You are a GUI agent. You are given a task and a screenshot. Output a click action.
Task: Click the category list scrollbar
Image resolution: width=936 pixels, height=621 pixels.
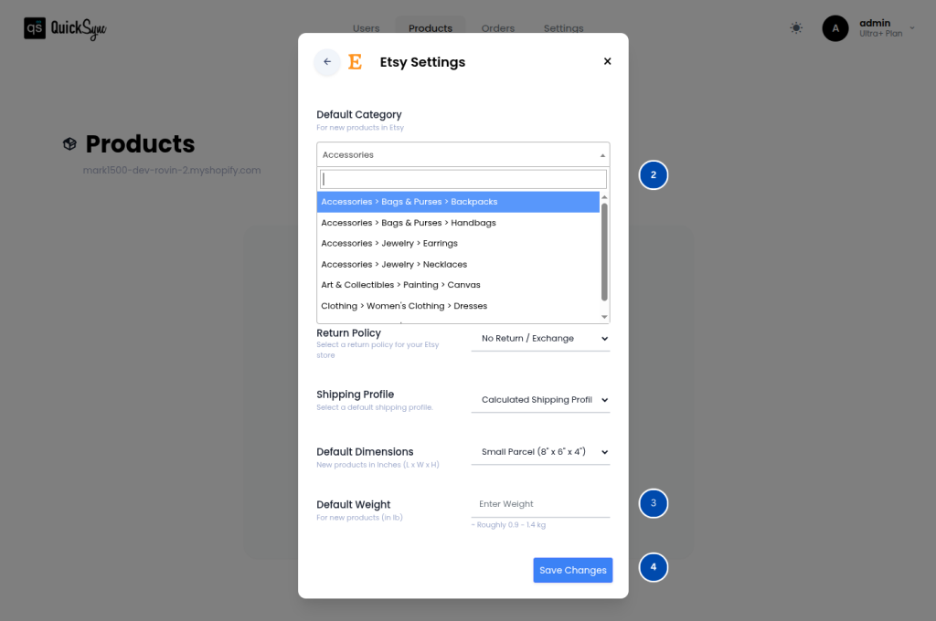[x=604, y=251]
